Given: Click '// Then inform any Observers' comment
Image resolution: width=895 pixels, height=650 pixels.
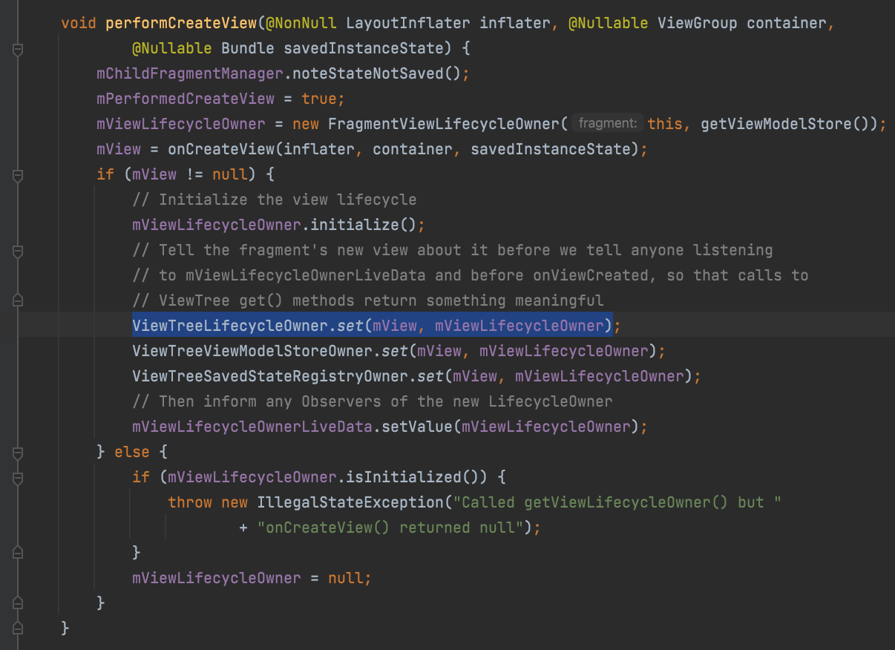Looking at the screenshot, I should 373,401.
